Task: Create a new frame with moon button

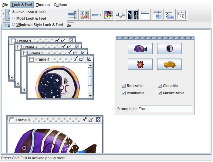Action: (x=169, y=49)
